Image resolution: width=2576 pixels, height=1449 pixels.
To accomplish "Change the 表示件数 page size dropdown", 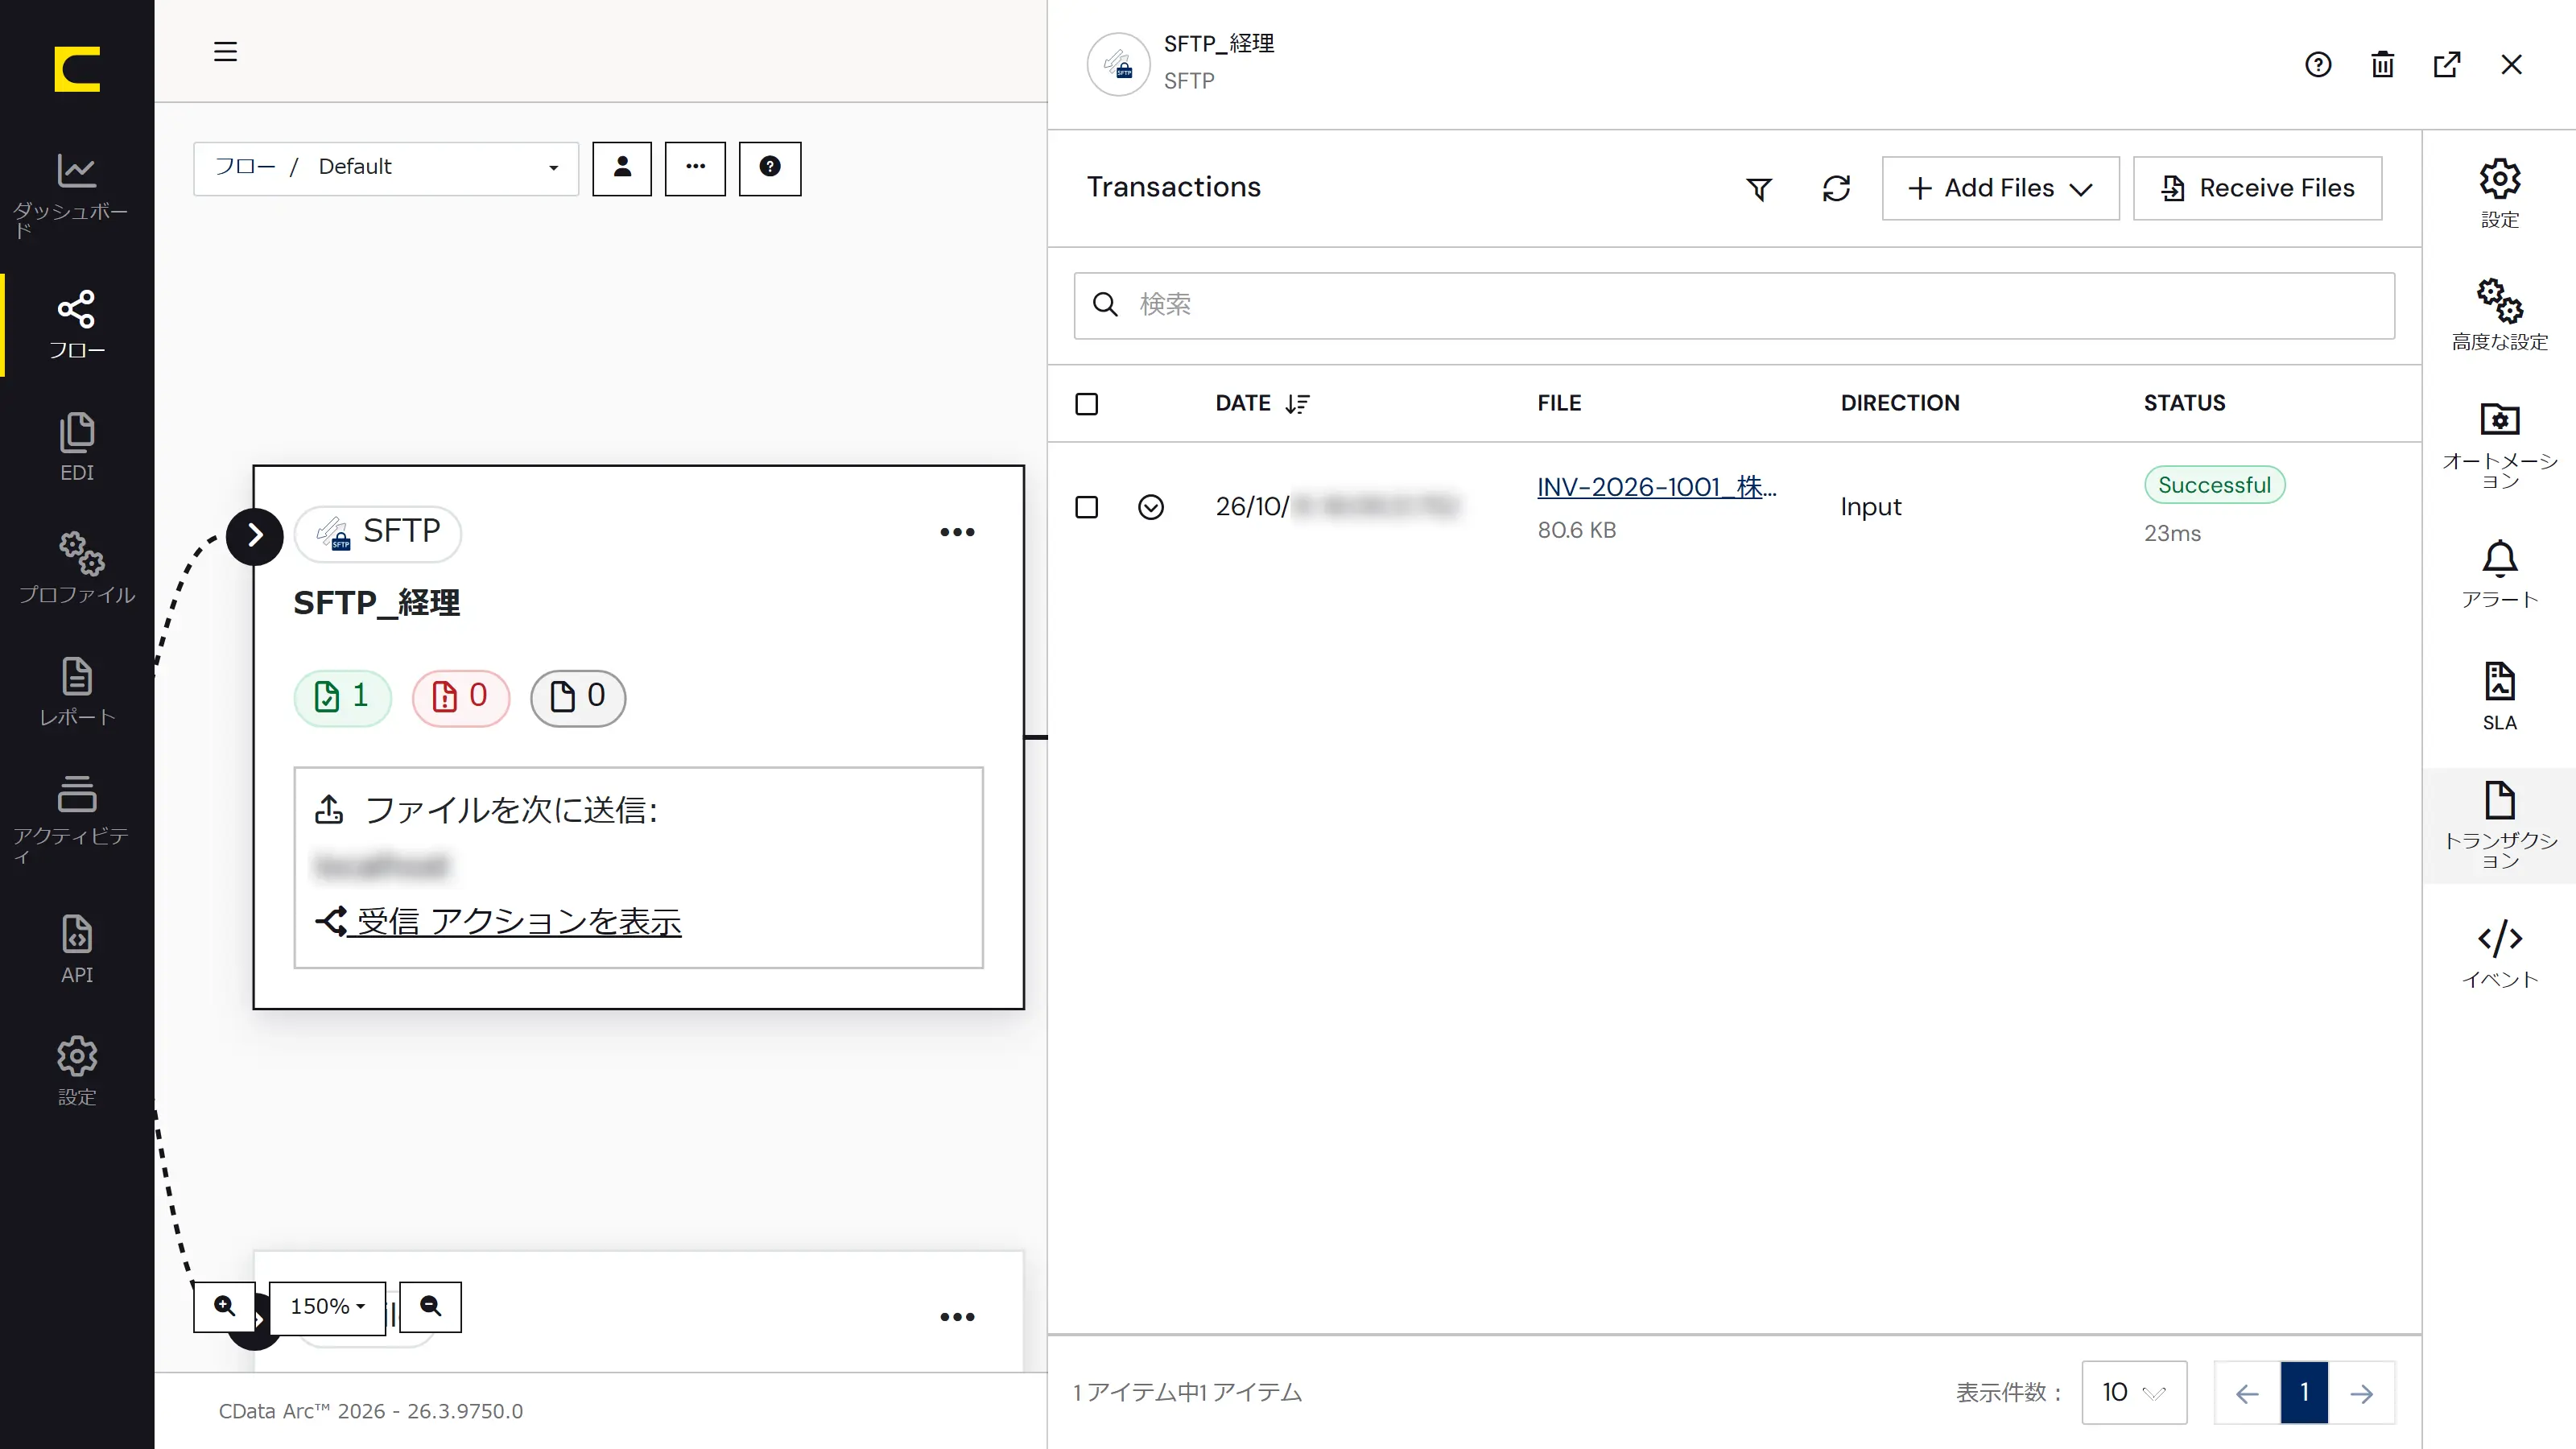I will (x=2133, y=1392).
